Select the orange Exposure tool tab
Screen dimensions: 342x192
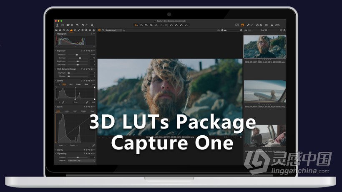point(71,30)
